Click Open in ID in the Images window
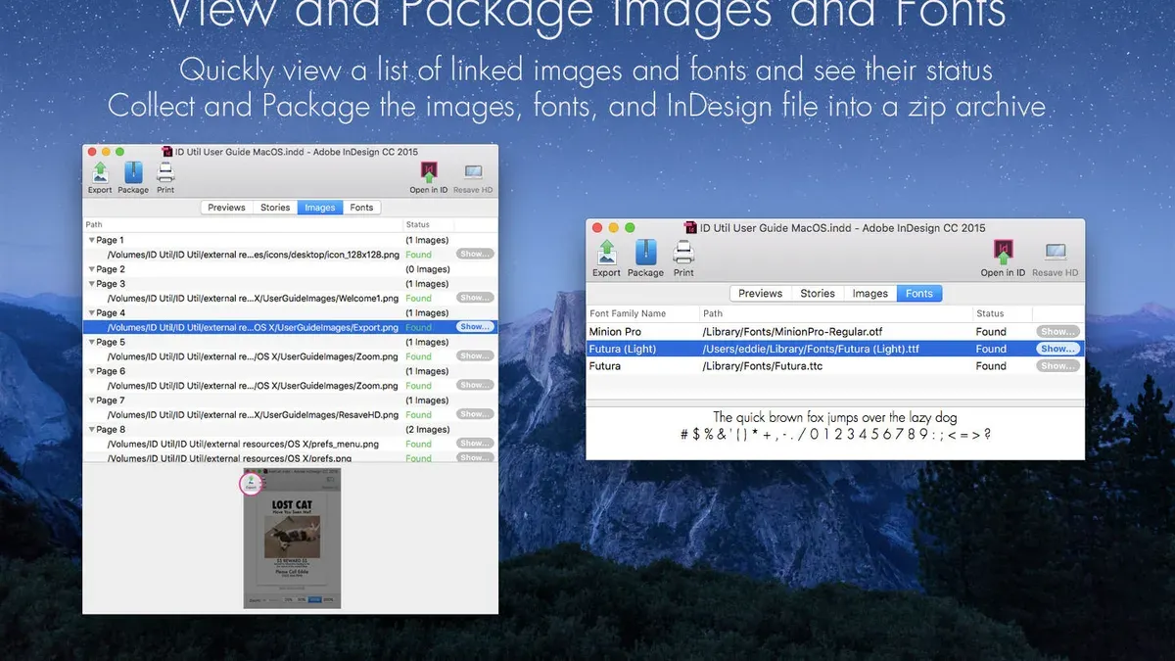1175x661 pixels. (x=429, y=178)
